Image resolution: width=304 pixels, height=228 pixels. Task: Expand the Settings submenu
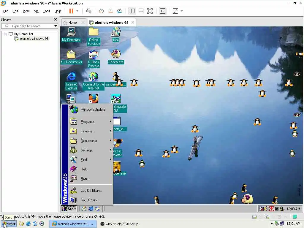91,150
